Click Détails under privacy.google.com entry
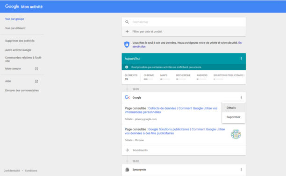Viewport: 286px width, 176px height. point(129,119)
